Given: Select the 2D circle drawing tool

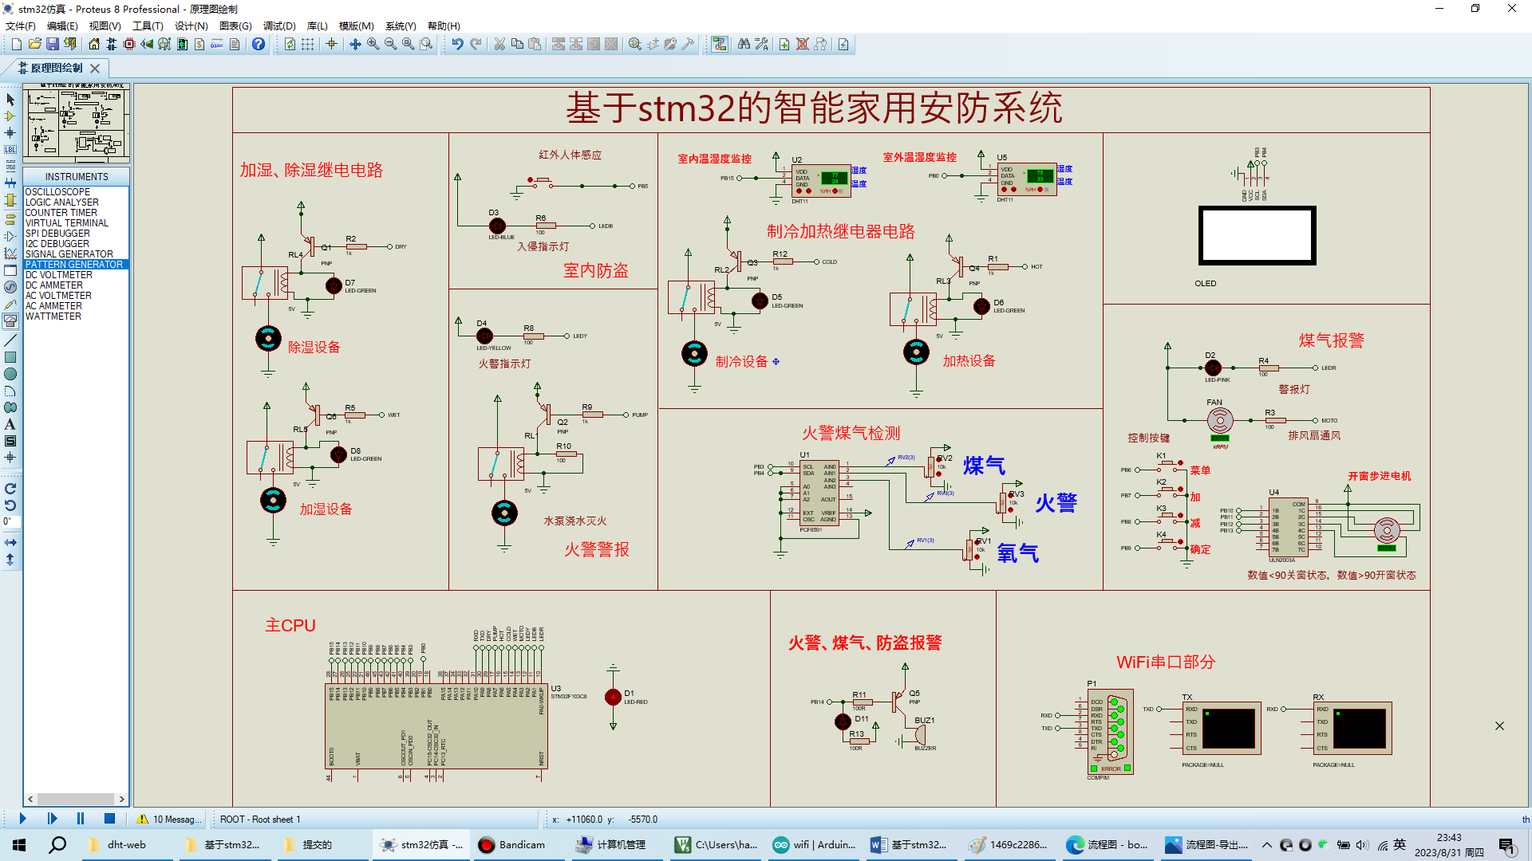Looking at the screenshot, I should pyautogui.click(x=10, y=374).
